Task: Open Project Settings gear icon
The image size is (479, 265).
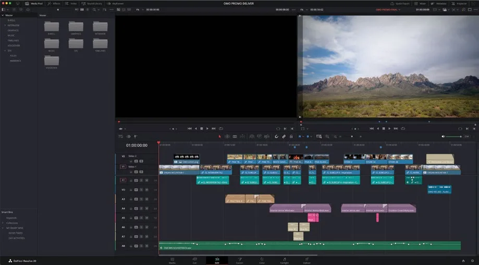Action: click(x=472, y=261)
